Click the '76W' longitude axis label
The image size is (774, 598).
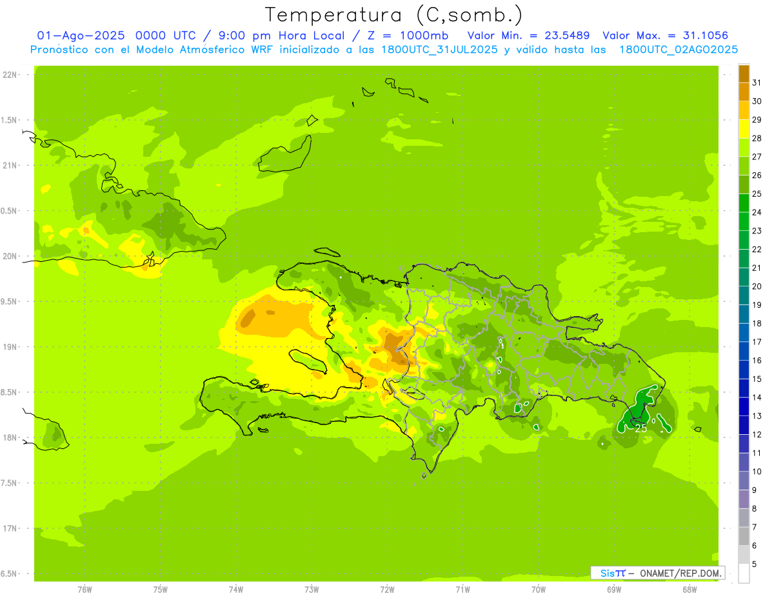[84, 590]
